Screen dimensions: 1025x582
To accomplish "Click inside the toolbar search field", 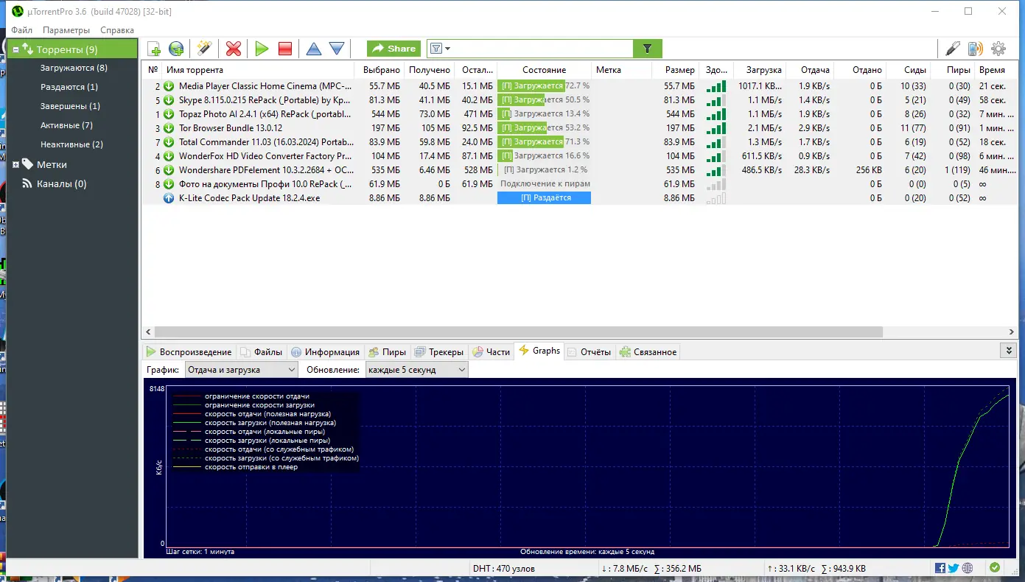I will click(x=542, y=49).
